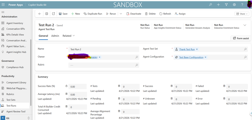The width and height of the screenshot is (252, 120).
Task: Open the settings gear icon
Action: point(234,5)
